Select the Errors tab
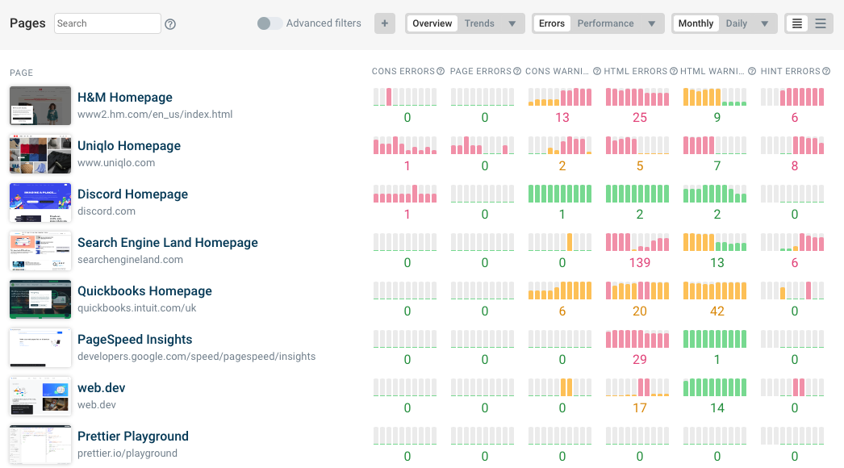The image size is (844, 468). point(552,23)
